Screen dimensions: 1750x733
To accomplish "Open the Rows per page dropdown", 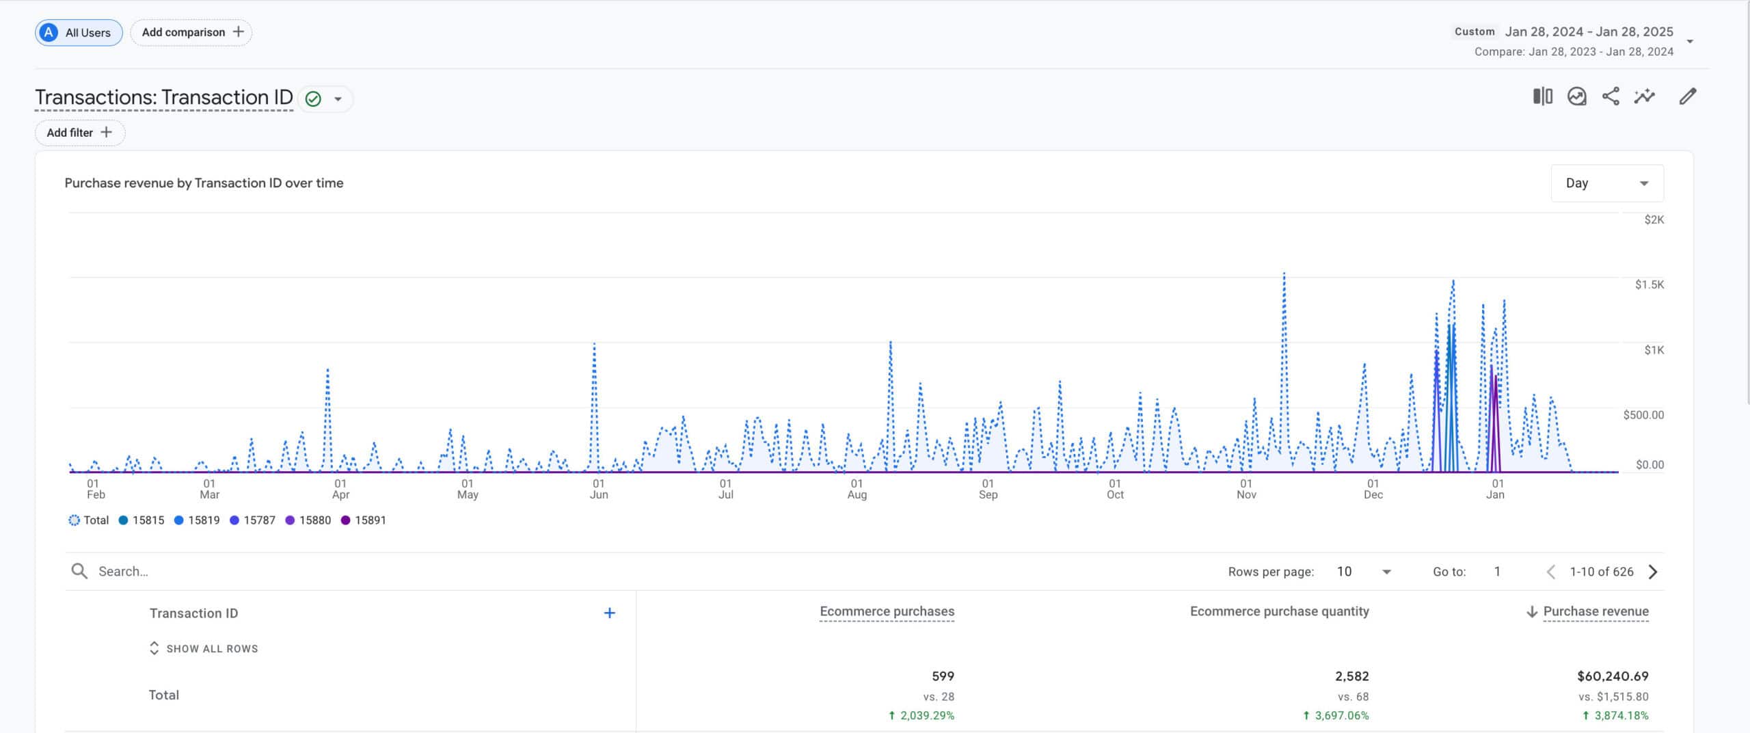I will (1364, 572).
